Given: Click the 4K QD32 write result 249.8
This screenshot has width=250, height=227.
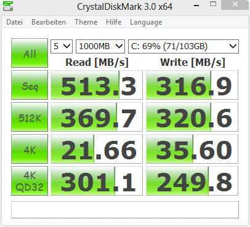Looking at the screenshot, I should [192, 181].
